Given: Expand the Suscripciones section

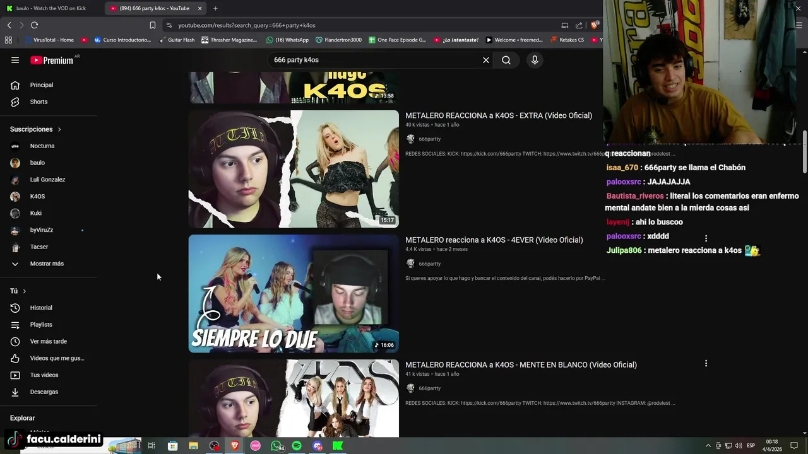Looking at the screenshot, I should [35, 129].
